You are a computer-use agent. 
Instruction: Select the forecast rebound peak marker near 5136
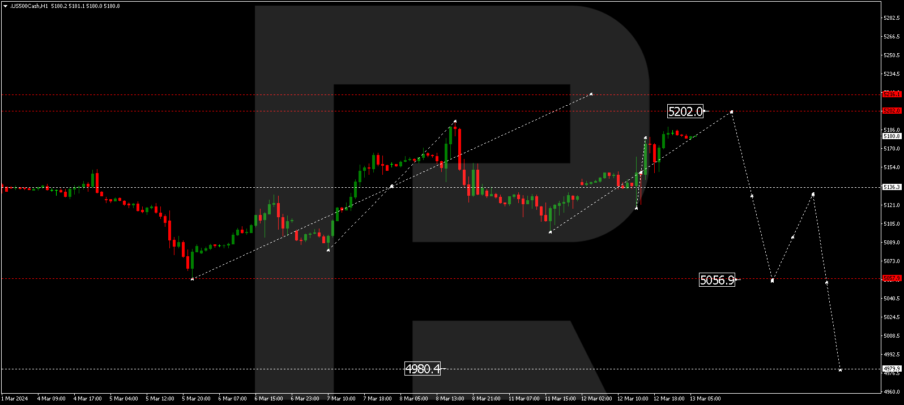tap(813, 194)
